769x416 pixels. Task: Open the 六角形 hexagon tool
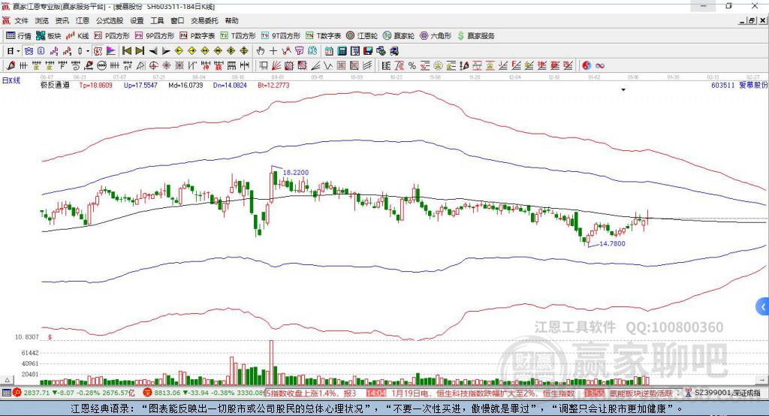(436, 36)
